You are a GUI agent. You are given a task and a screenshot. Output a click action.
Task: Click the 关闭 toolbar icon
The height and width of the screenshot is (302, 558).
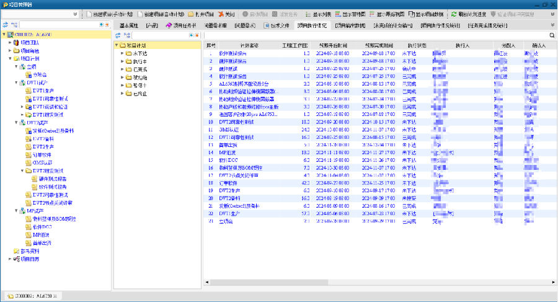[221, 14]
